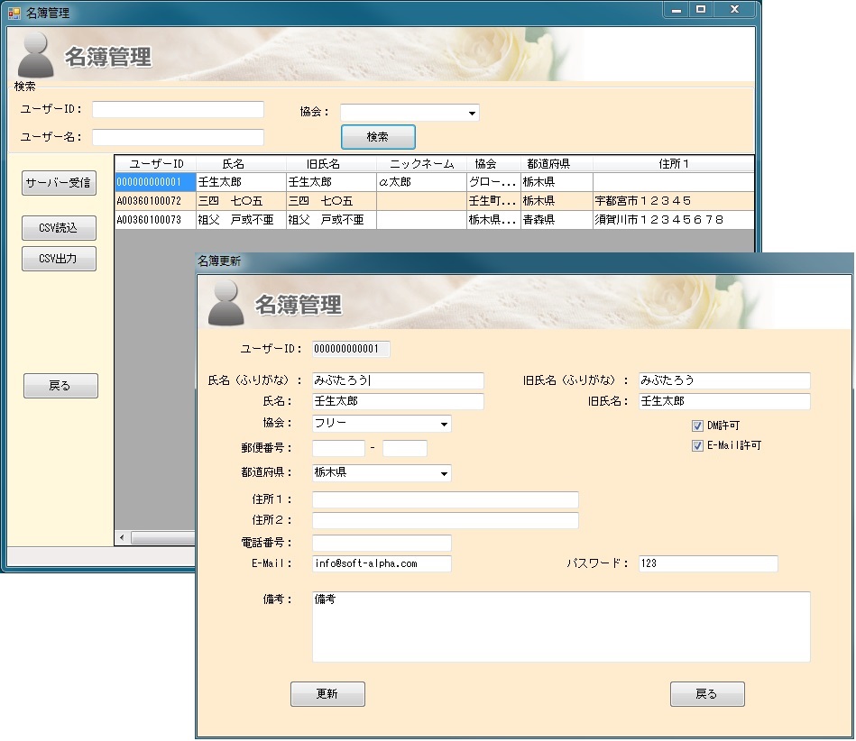The width and height of the screenshot is (856, 741).
Task: Click the サーバー受信 button
Action: tap(59, 183)
